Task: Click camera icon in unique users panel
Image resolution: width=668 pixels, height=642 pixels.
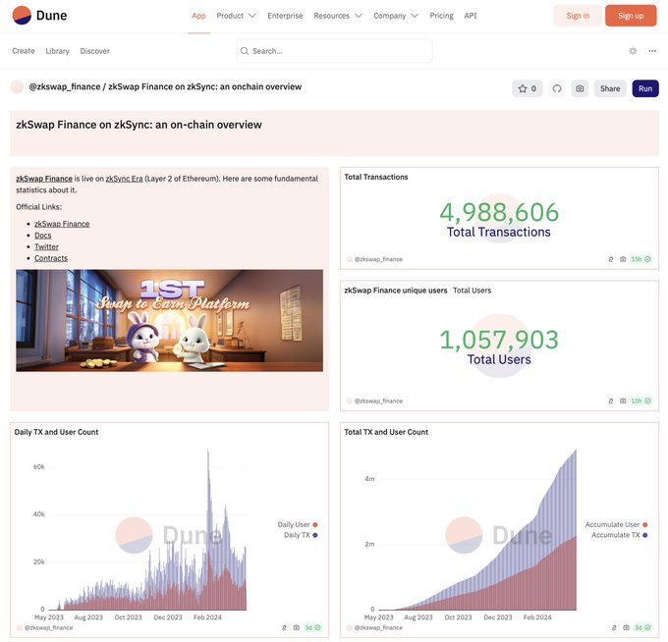Action: point(623,401)
